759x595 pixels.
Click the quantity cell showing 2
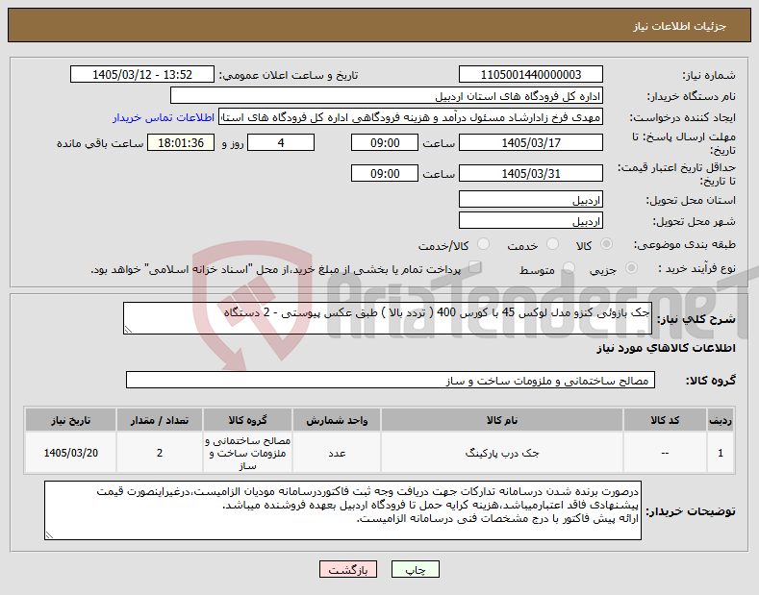tap(160, 453)
